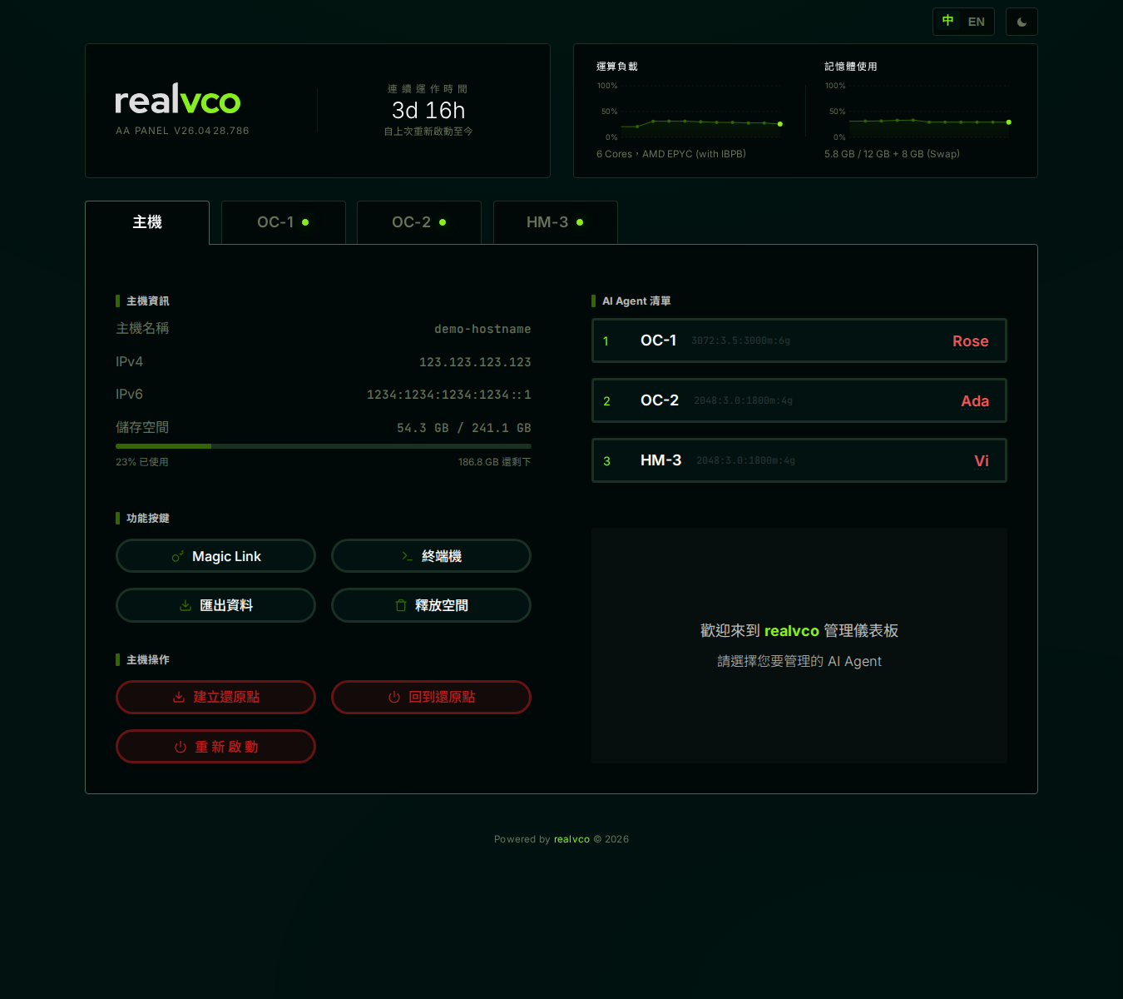Click the create restore point download icon
This screenshot has width=1123, height=999.
179,697
